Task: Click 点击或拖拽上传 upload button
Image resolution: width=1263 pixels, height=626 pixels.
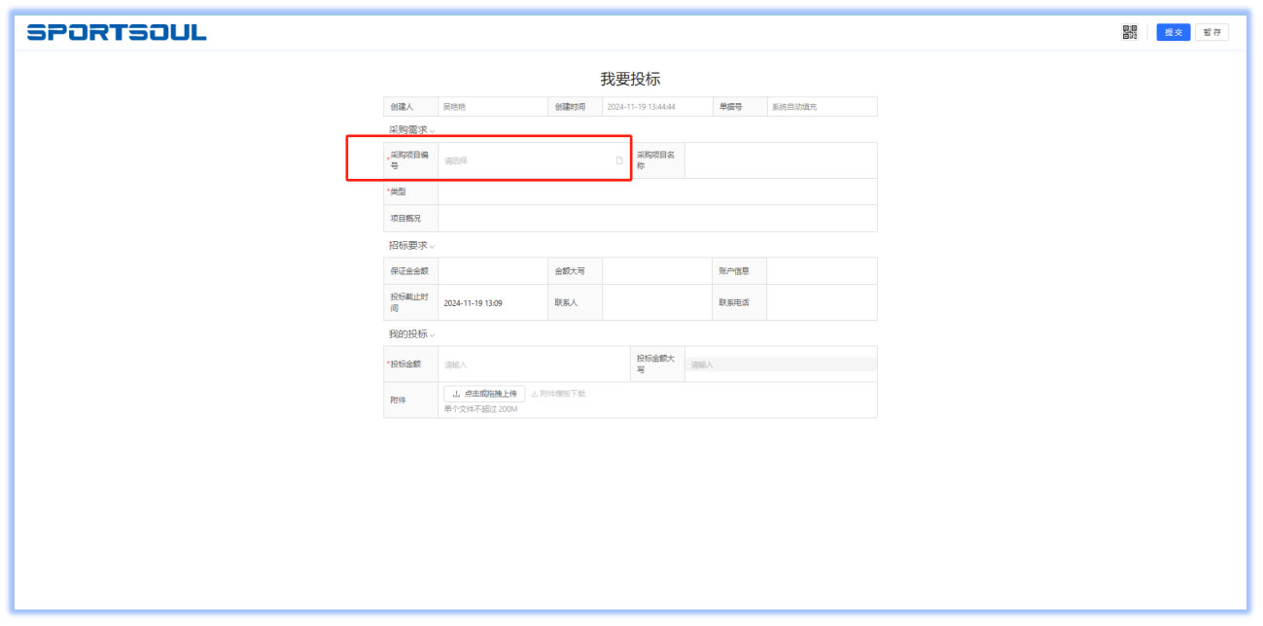Action: (x=484, y=394)
